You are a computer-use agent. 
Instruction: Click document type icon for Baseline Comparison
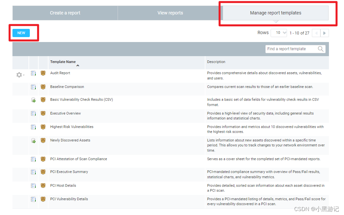coord(33,87)
